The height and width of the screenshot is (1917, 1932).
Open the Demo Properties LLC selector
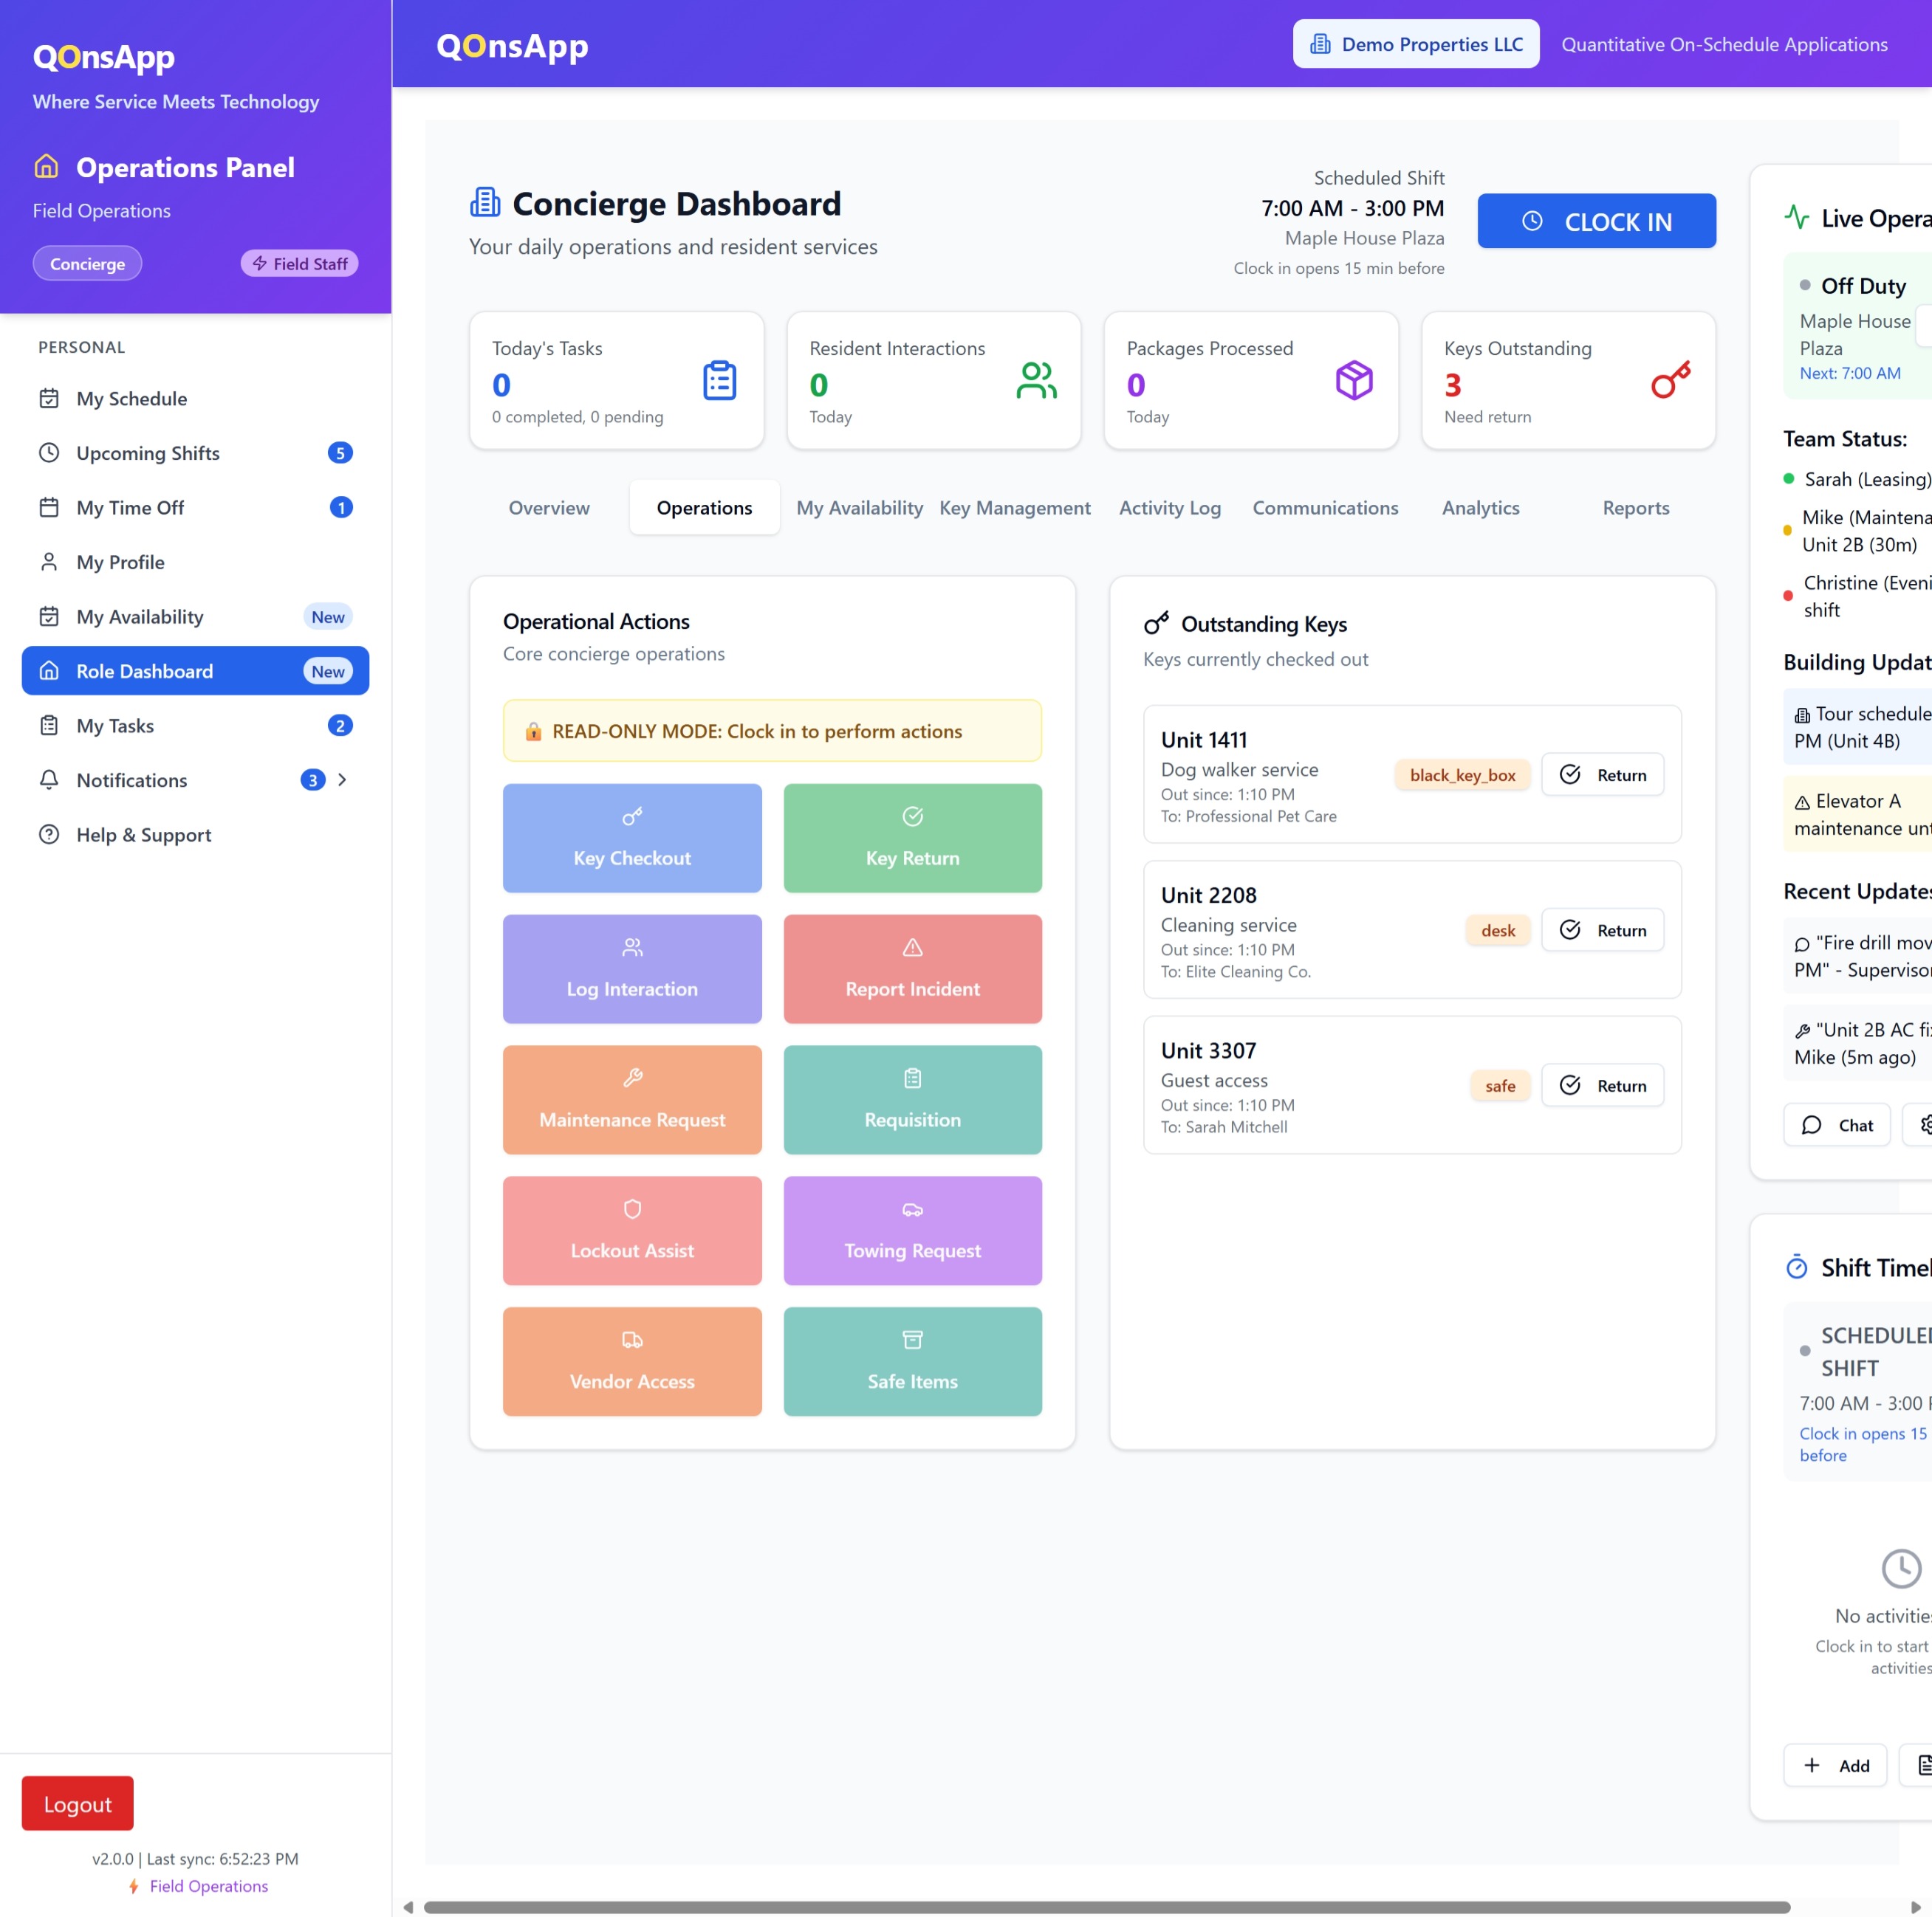(x=1415, y=44)
